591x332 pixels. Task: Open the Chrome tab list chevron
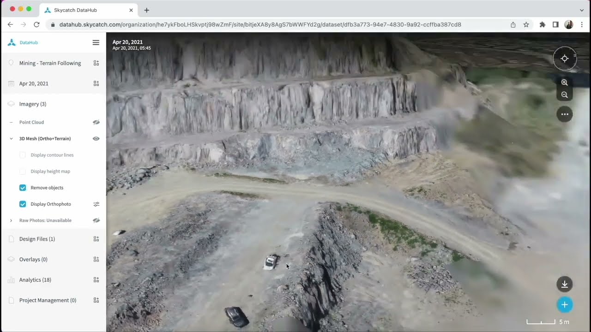(581, 10)
